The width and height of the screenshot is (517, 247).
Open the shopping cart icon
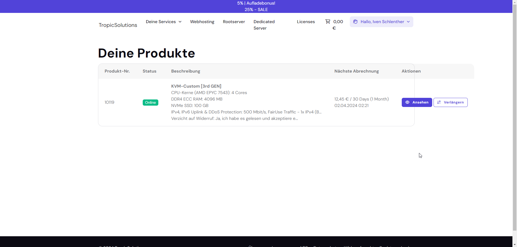tap(327, 22)
